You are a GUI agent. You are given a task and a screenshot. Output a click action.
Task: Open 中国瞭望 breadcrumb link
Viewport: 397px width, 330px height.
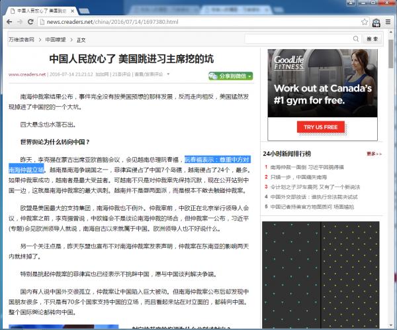pos(56,40)
